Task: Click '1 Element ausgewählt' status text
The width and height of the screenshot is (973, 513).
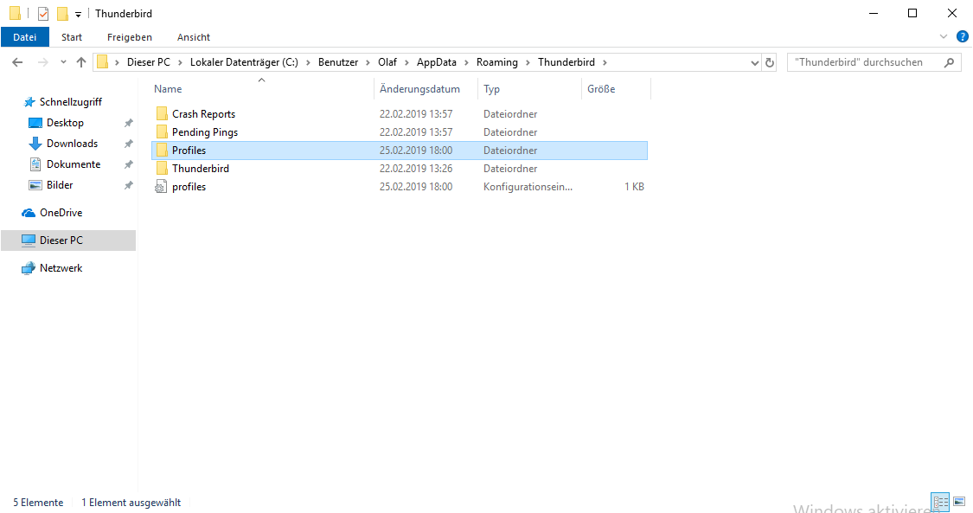Action: [x=131, y=503]
